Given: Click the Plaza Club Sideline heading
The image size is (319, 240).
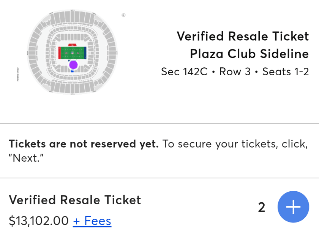Looking at the screenshot, I should [x=250, y=54].
